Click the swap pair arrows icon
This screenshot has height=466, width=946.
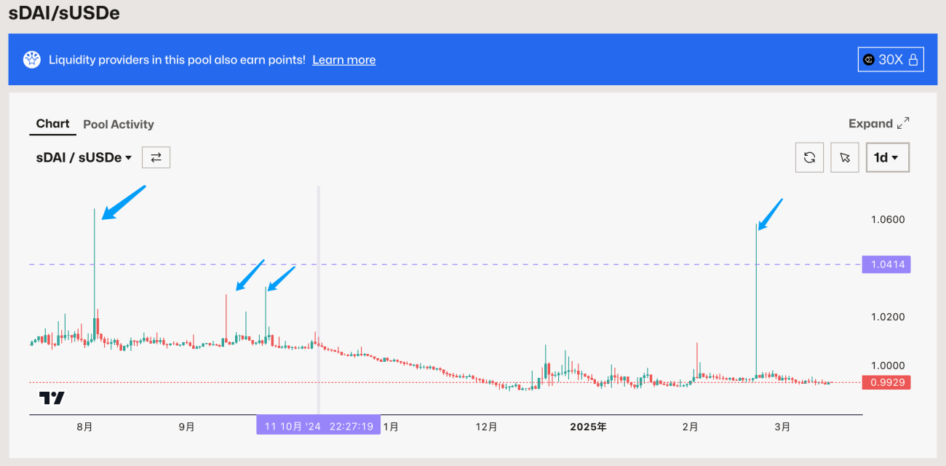pos(156,157)
